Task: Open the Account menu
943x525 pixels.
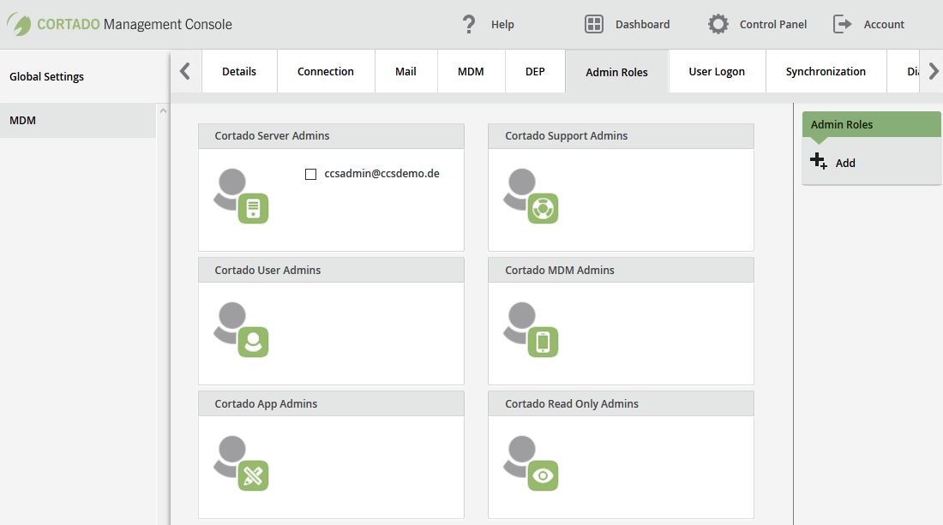Action: point(884,25)
